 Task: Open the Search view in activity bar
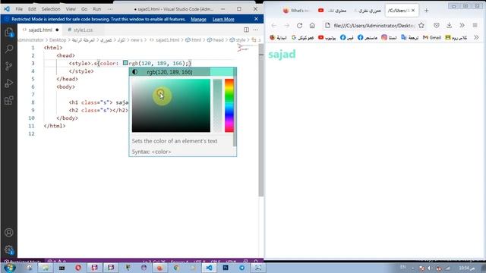[9, 49]
